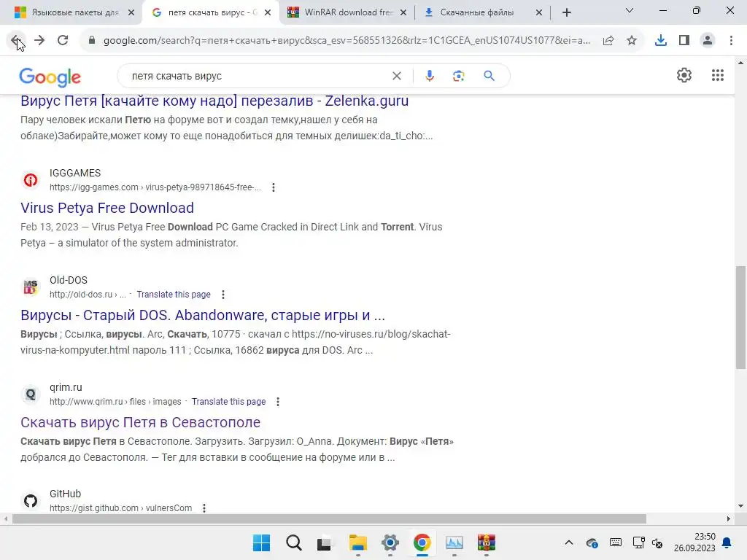Open the Chrome profile avatar
This screenshot has width=747, height=560.
tap(708, 41)
